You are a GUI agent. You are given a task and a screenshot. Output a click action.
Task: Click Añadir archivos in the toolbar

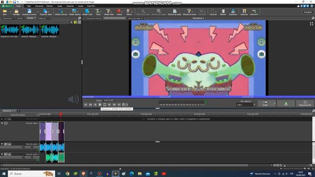(x=61, y=12)
